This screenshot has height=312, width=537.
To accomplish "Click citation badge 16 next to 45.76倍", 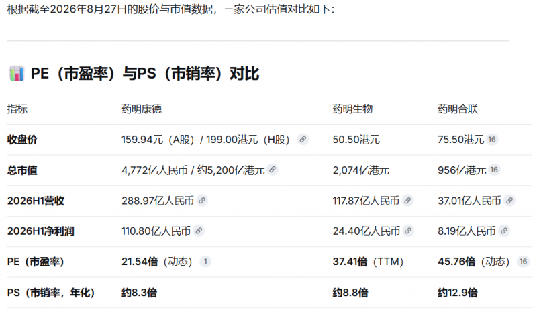I will click(x=524, y=262).
